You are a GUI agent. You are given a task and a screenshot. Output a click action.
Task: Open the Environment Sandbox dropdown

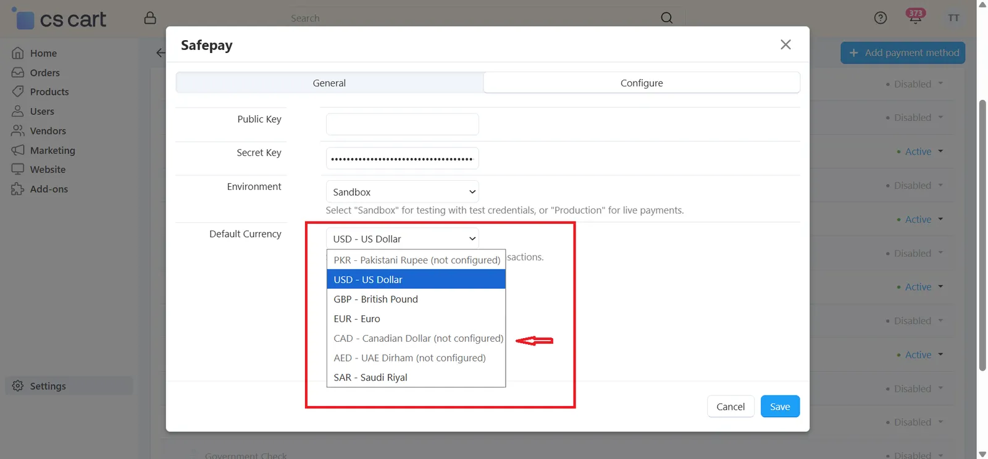[x=403, y=192]
